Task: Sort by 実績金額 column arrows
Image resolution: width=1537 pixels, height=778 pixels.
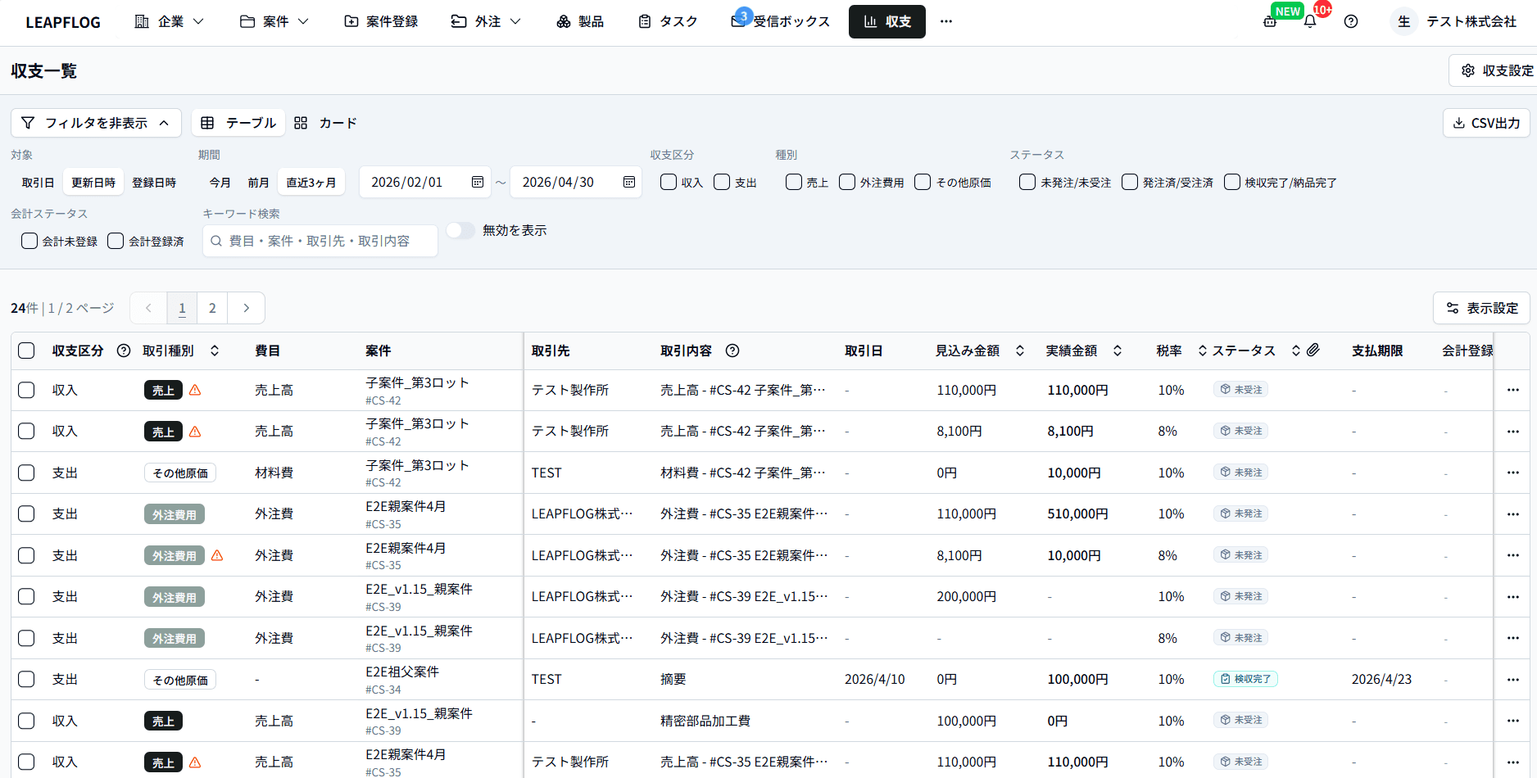Action: tap(1118, 351)
